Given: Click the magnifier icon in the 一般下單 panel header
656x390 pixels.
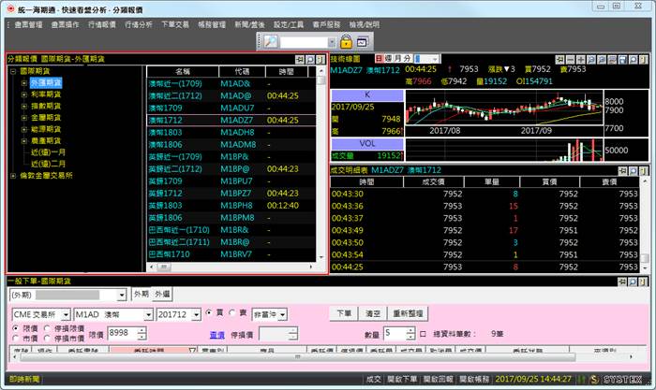Looking at the screenshot, I should pyautogui.click(x=633, y=282).
